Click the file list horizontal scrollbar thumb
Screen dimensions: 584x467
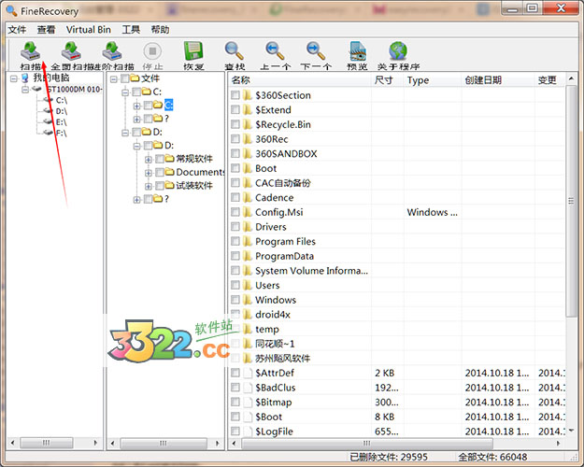[367, 443]
